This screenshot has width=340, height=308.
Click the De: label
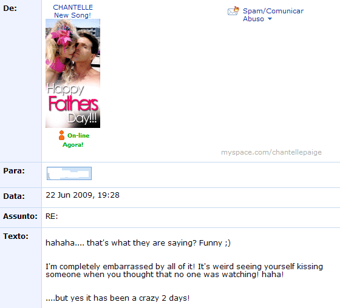(x=10, y=8)
